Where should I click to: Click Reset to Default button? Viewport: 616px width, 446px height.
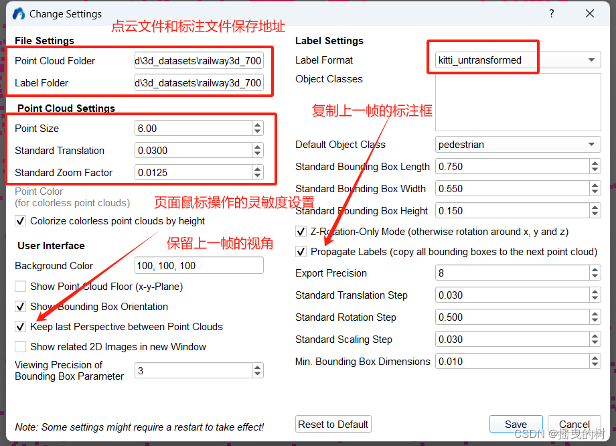[333, 424]
